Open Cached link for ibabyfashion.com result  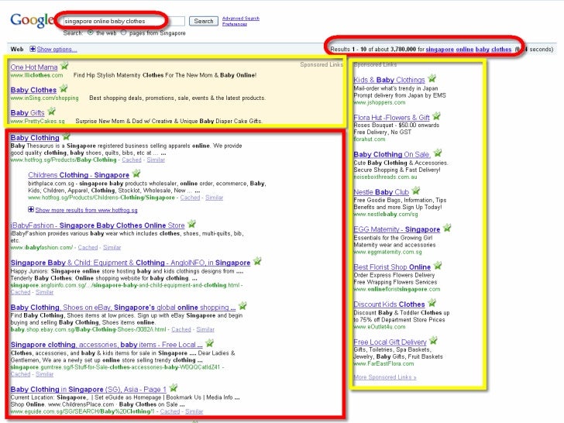(88, 247)
